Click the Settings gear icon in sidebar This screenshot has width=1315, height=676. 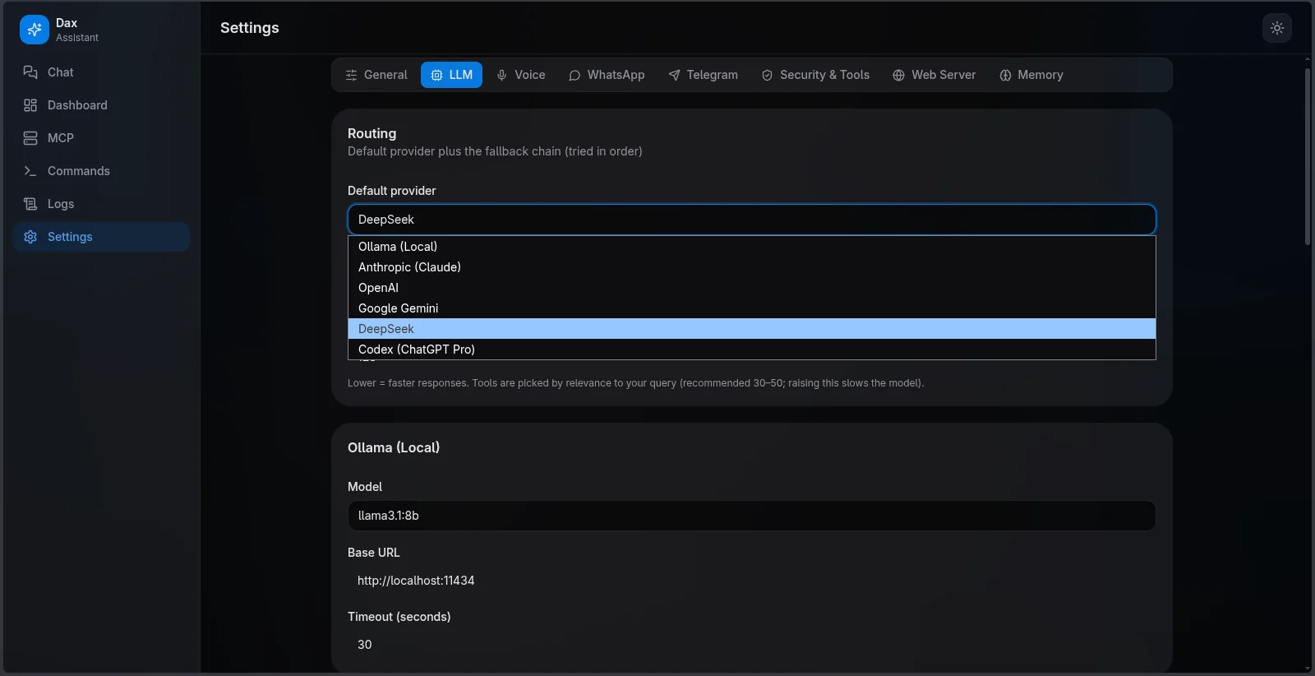click(x=30, y=237)
